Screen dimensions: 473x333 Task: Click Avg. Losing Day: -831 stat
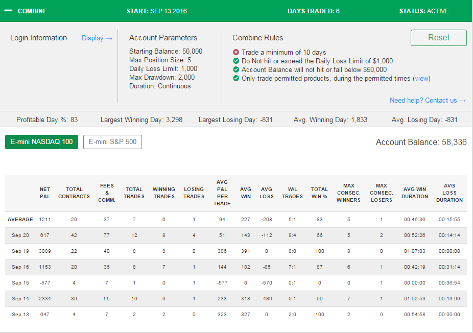424,120
